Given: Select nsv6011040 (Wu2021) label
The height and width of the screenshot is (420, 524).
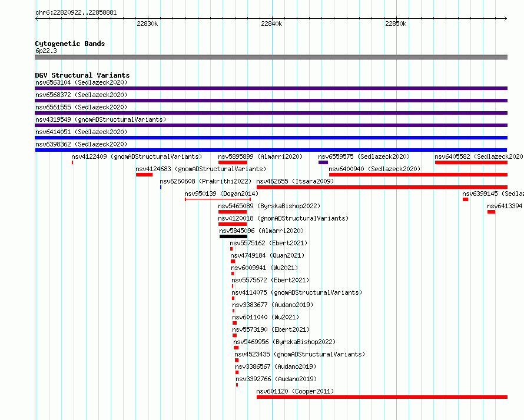Looking at the screenshot, I should pyautogui.click(x=266, y=317).
